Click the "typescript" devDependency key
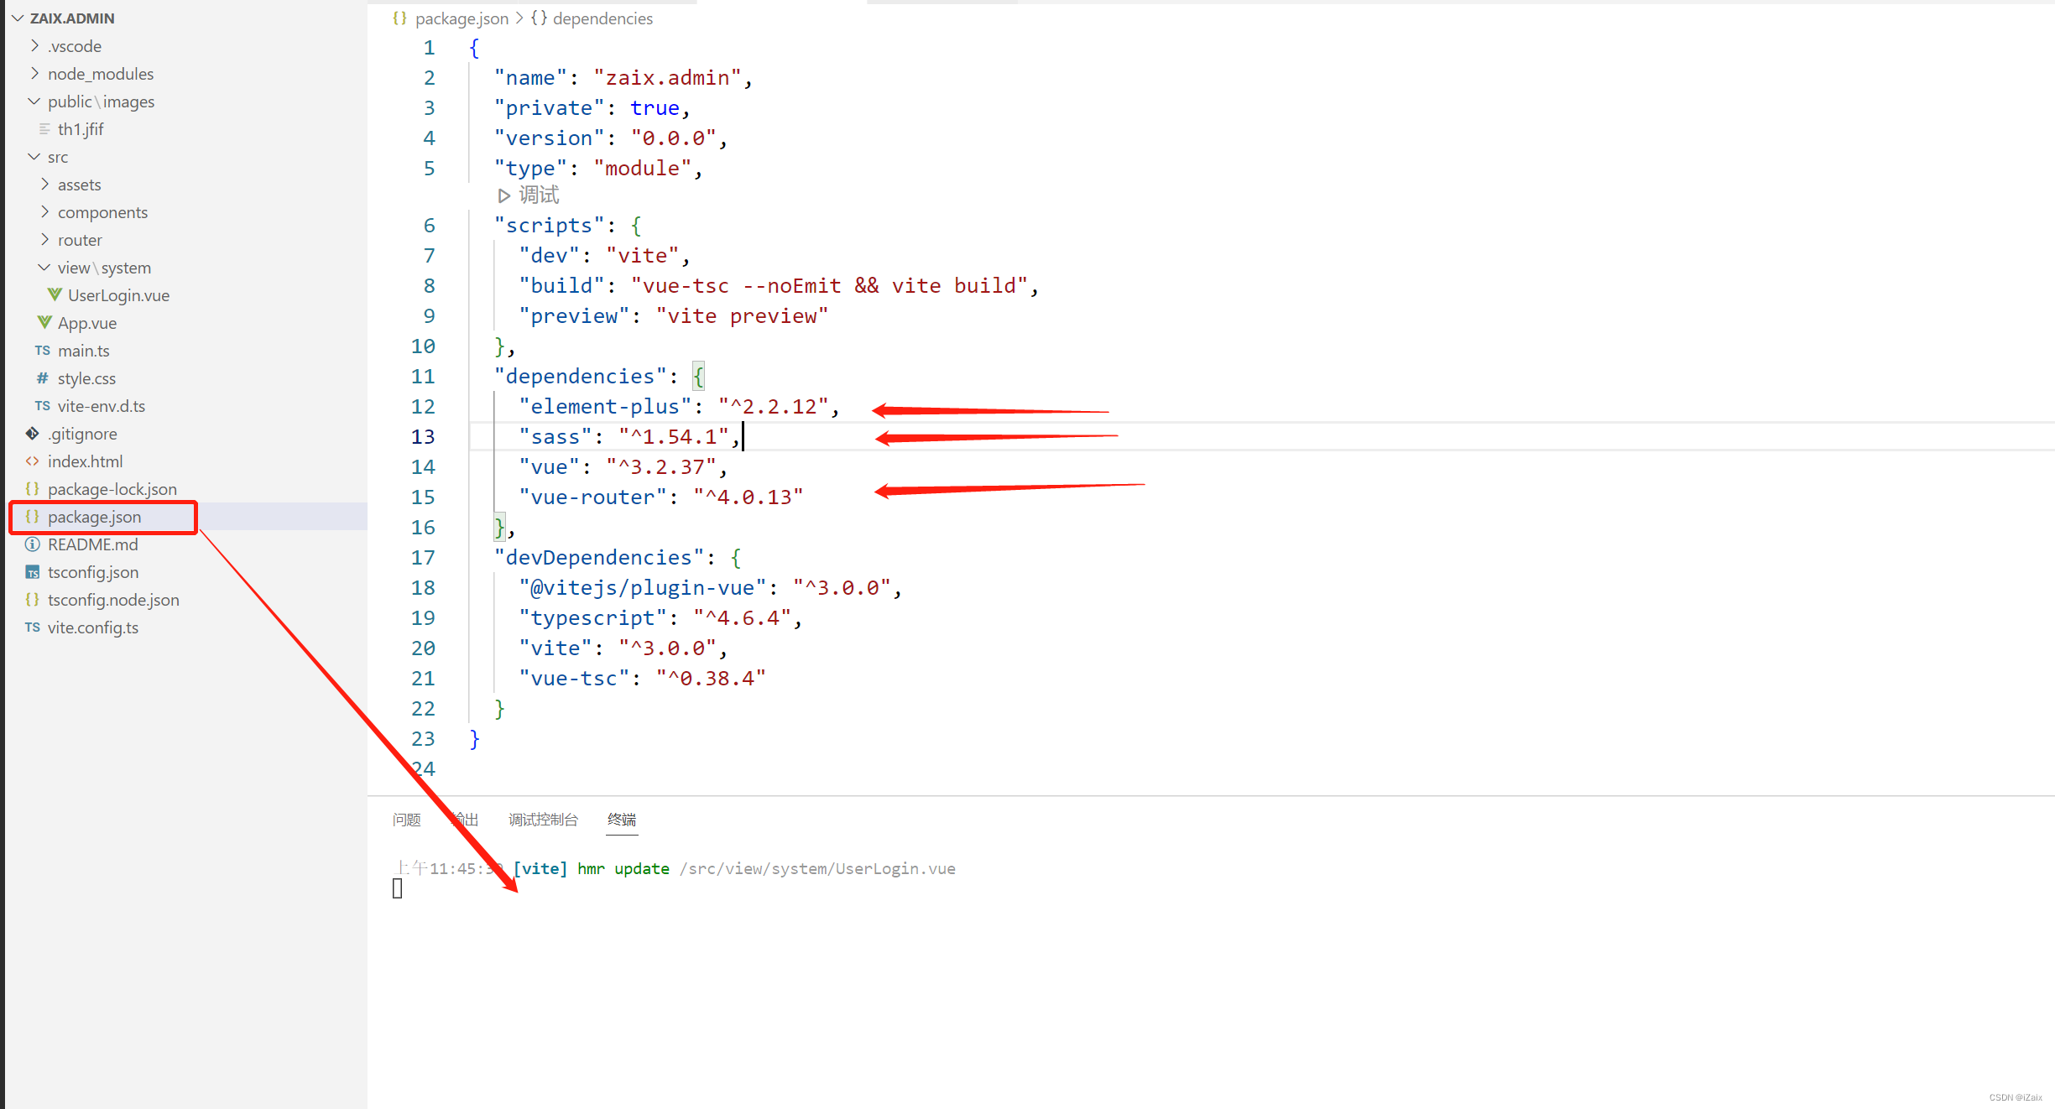This screenshot has width=2055, height=1109. click(x=592, y=617)
